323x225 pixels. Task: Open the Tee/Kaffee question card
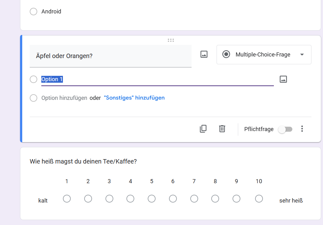point(171,162)
